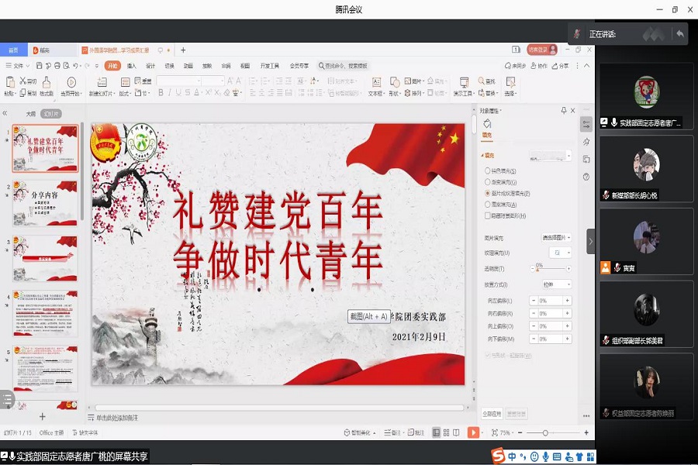Open the Insert ribbon tab

coord(132,66)
